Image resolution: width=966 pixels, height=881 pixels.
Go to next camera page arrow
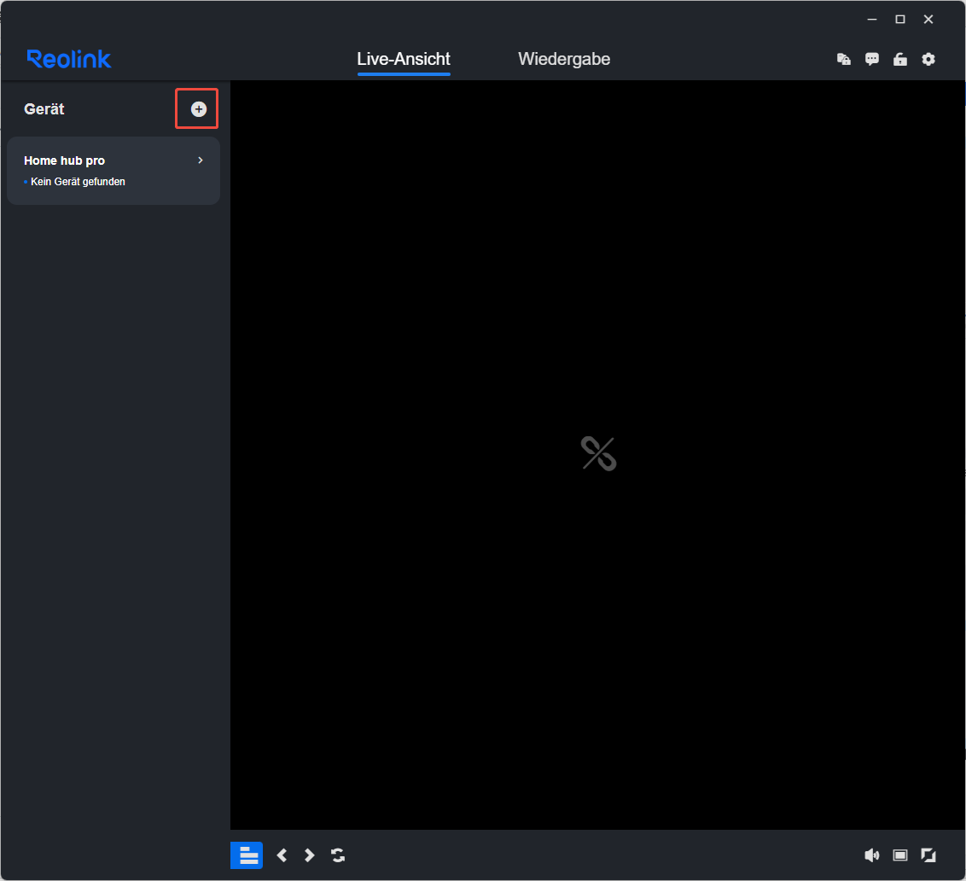309,855
